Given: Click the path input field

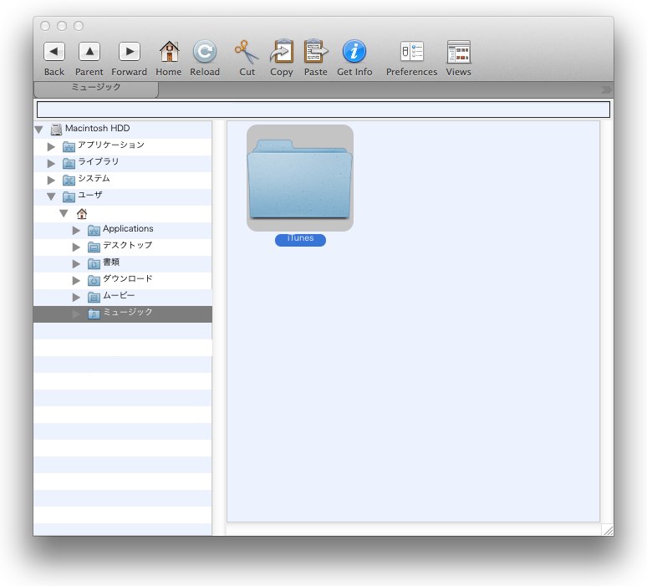Looking at the screenshot, I should (323, 110).
